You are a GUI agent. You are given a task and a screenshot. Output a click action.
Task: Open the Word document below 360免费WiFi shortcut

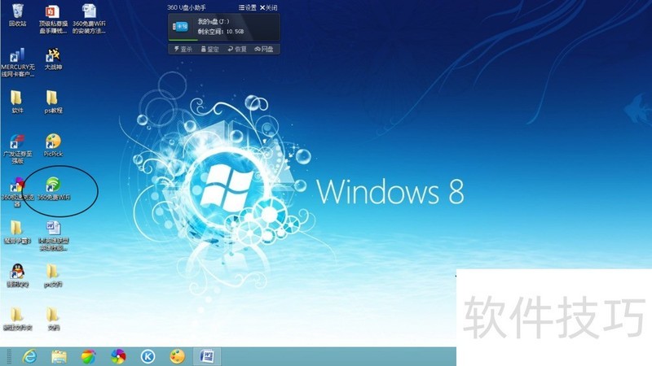(x=53, y=236)
